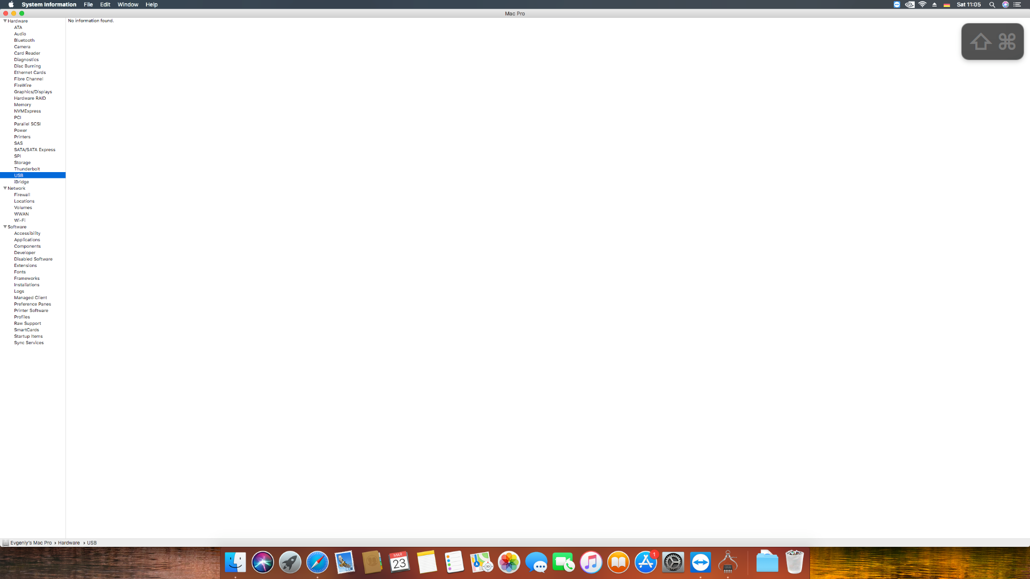This screenshot has height=579, width=1030.
Task: Collapse the Hardware section triangle
Action: click(x=5, y=21)
